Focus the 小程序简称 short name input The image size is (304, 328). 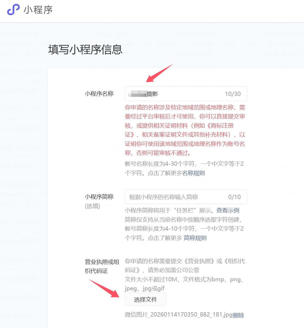point(186,197)
